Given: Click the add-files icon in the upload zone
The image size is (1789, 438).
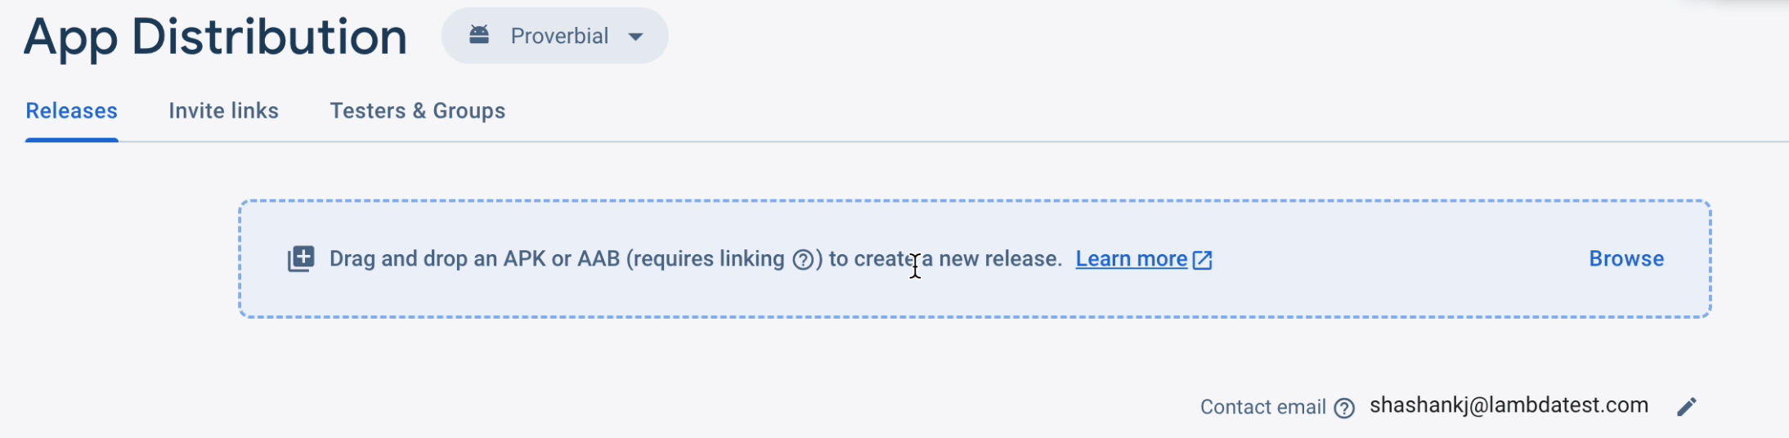Looking at the screenshot, I should point(301,259).
